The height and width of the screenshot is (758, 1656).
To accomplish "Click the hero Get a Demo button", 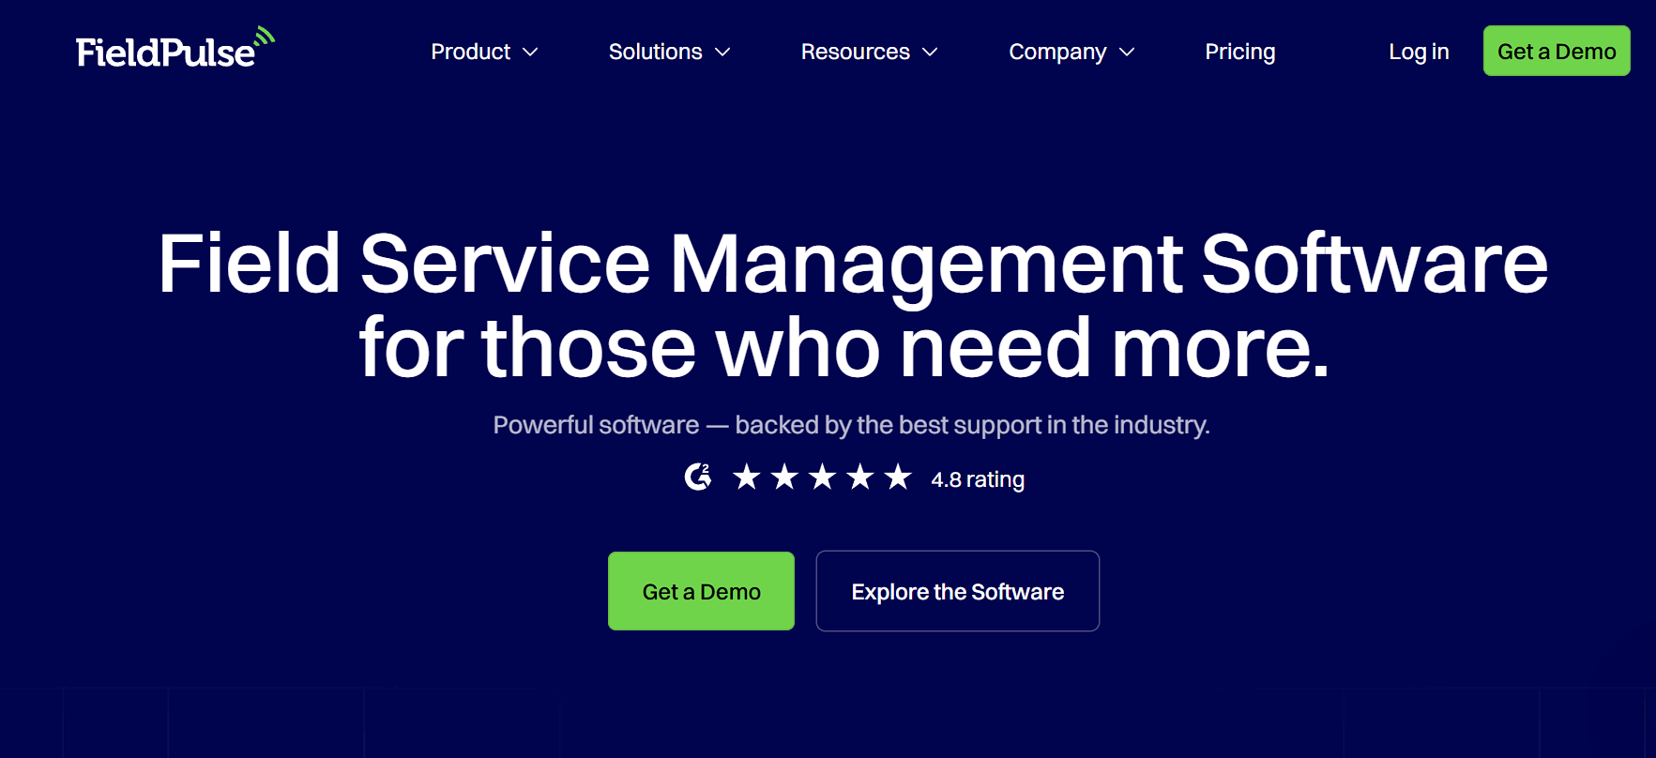I will (x=701, y=591).
